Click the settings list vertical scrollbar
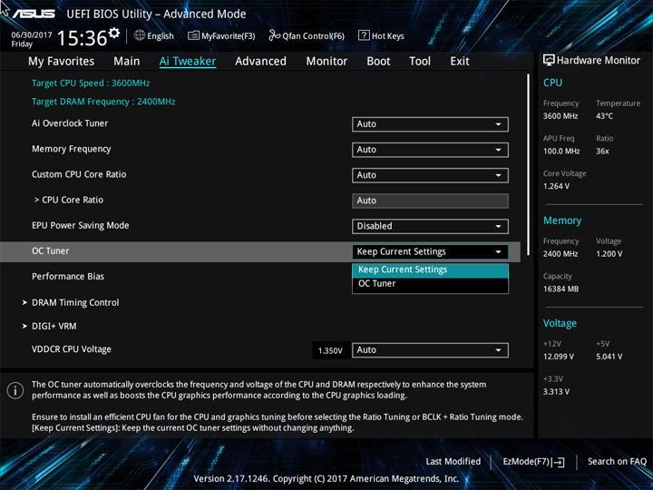The height and width of the screenshot is (490, 653). [529, 164]
